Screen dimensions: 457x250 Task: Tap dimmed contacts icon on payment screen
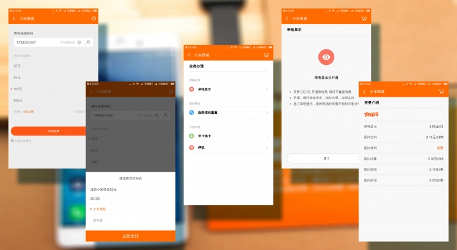tap(165, 115)
